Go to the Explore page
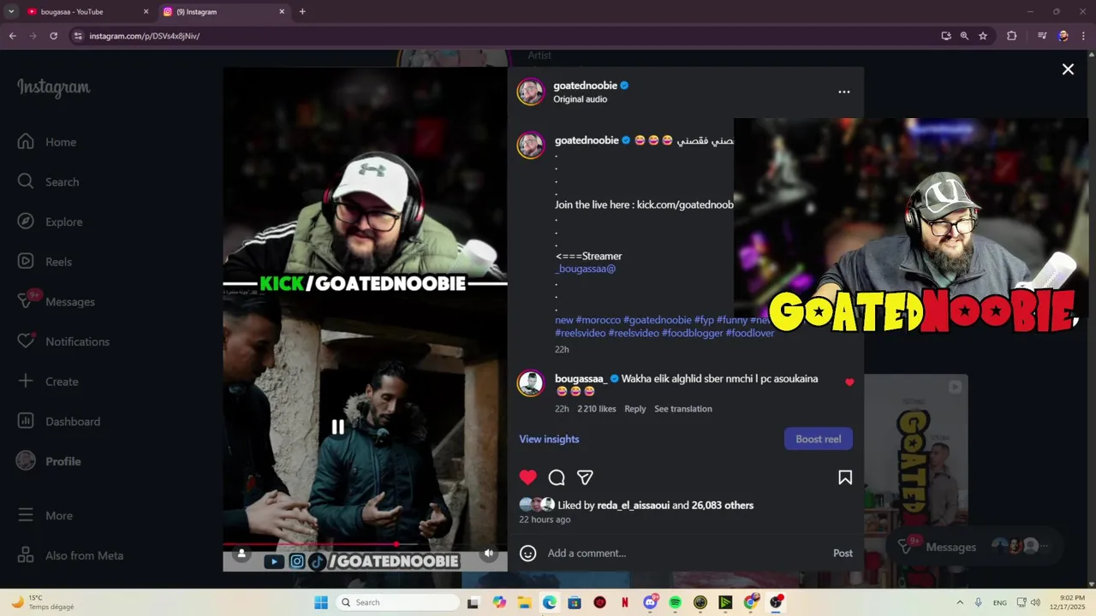Viewport: 1096px width, 616px height. (51, 222)
